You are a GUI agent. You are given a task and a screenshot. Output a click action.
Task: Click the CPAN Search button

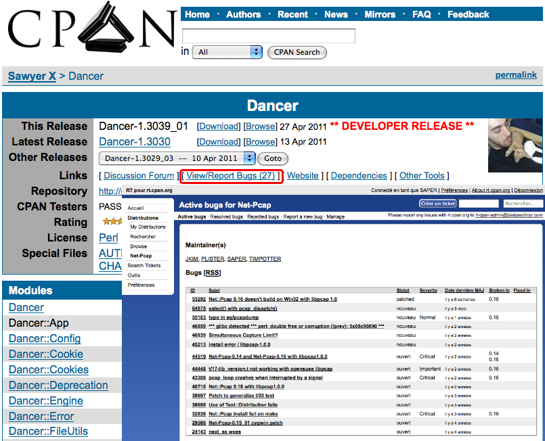297,52
